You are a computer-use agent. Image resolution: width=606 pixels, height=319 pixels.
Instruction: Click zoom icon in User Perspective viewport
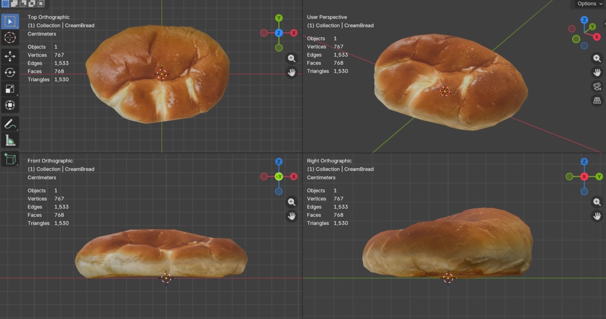[x=597, y=59]
